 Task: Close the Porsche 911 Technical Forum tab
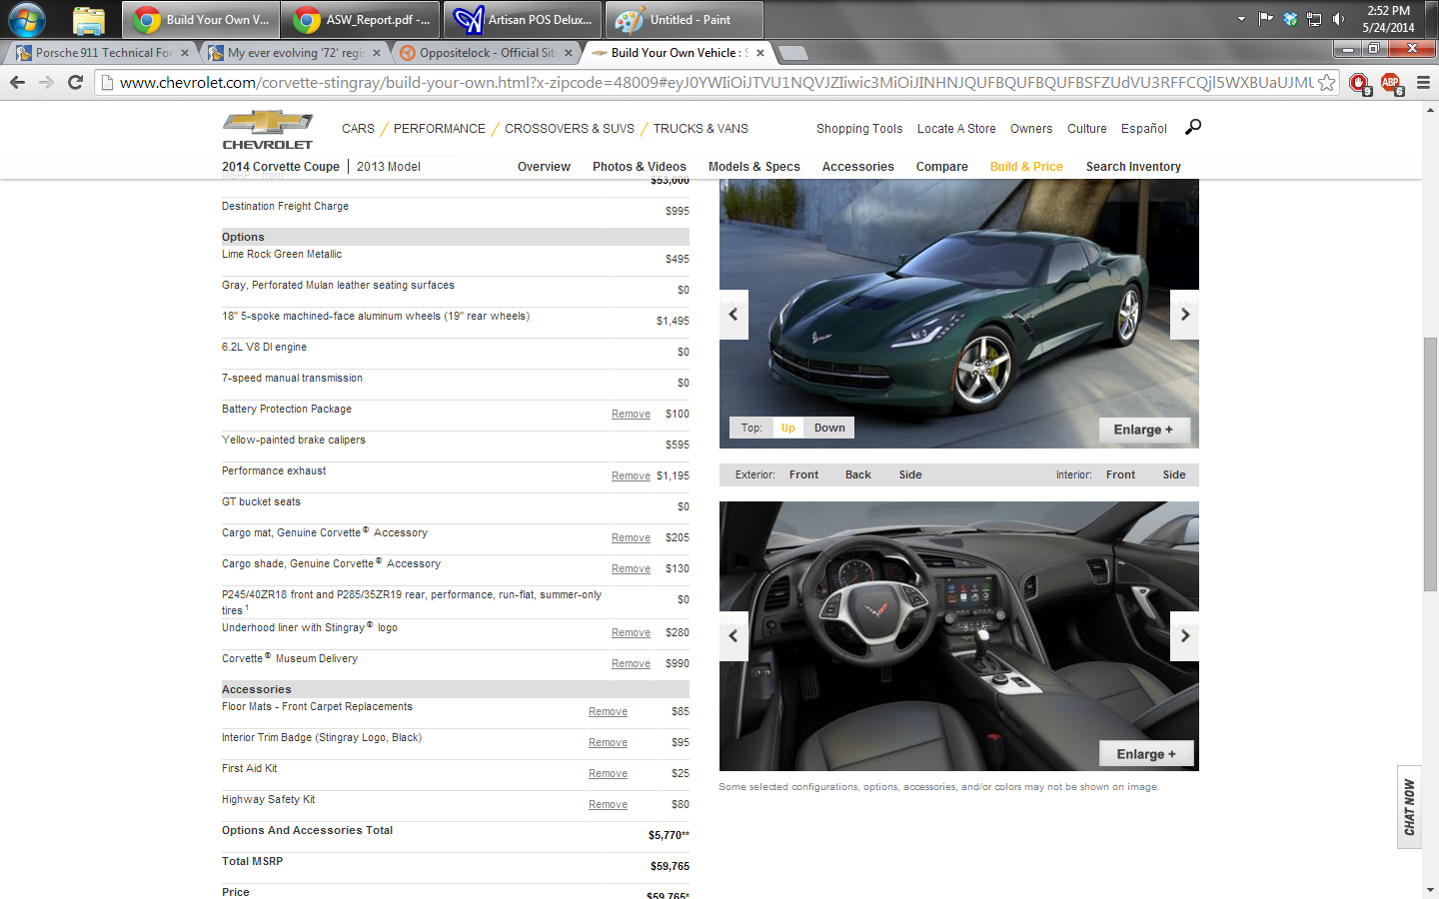click(185, 53)
